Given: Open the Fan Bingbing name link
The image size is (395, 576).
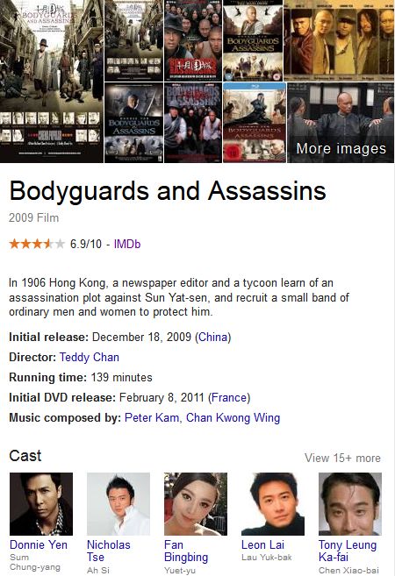Looking at the screenshot, I should pos(186,551).
